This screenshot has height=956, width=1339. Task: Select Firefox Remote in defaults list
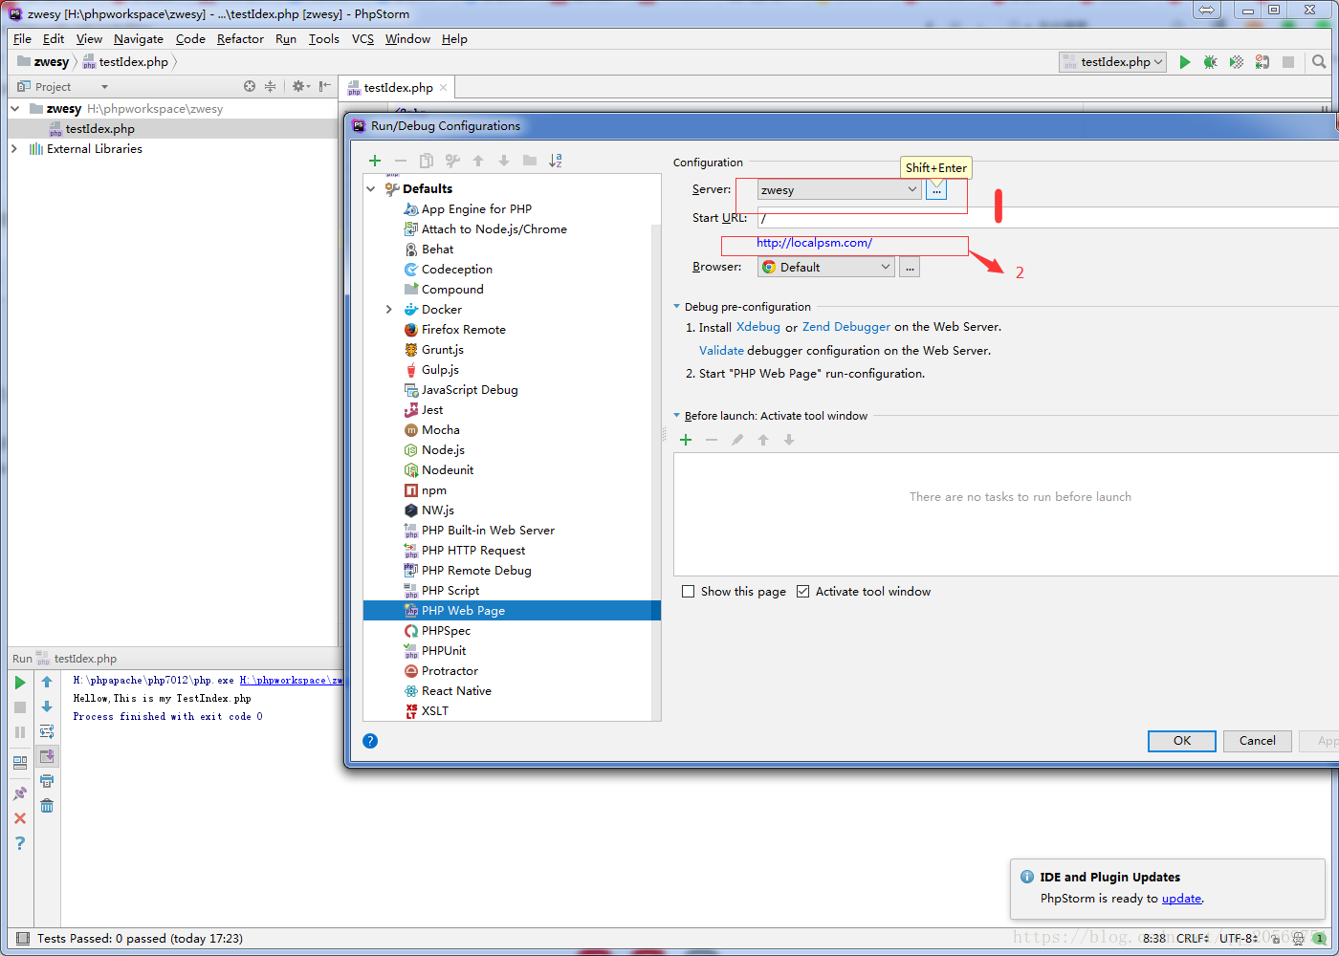(464, 330)
